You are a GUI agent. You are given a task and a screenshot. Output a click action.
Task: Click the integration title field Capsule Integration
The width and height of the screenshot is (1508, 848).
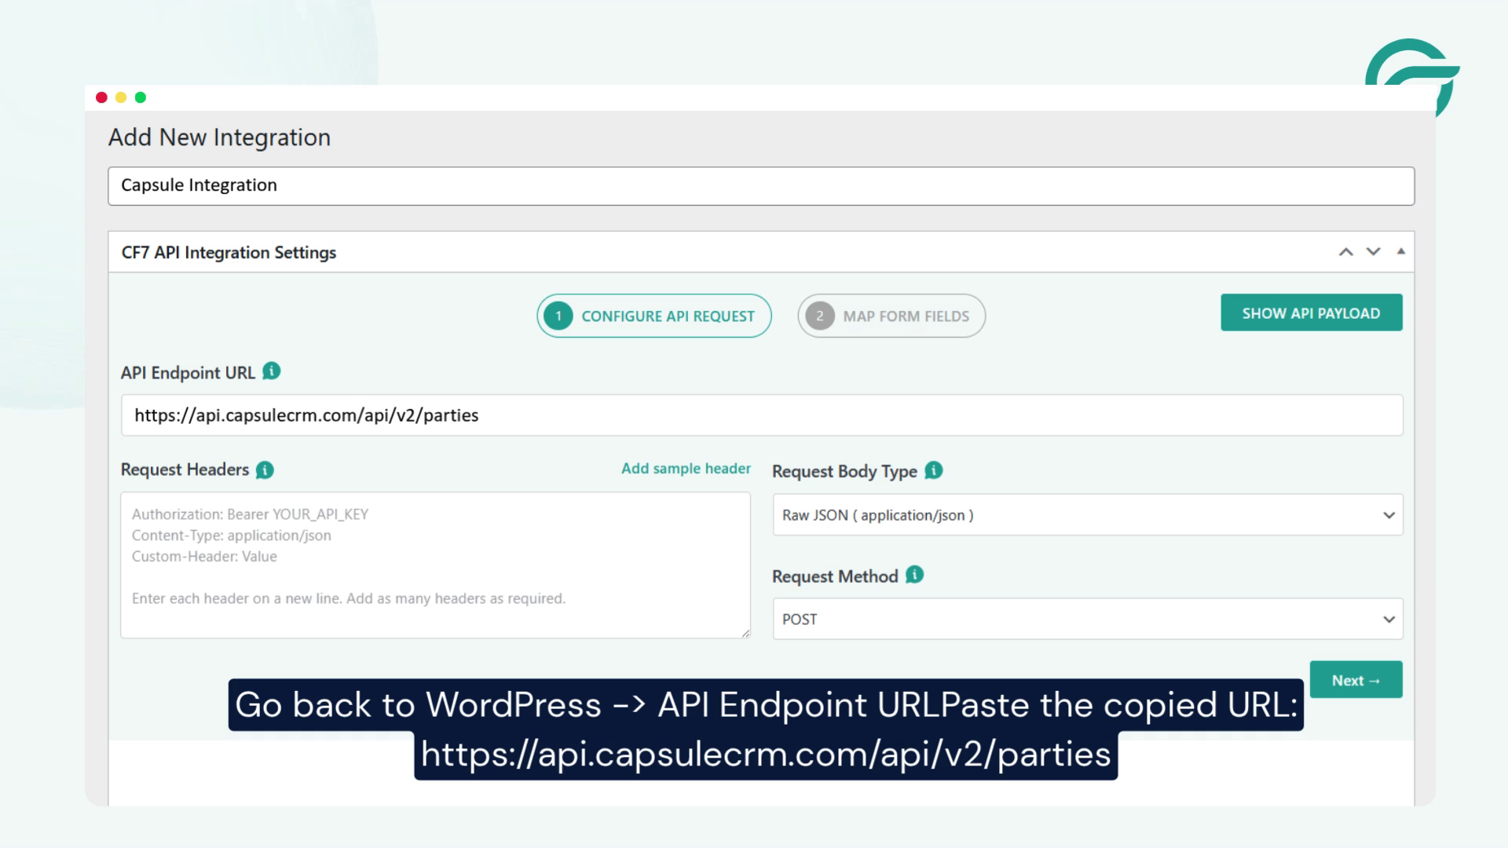(761, 186)
